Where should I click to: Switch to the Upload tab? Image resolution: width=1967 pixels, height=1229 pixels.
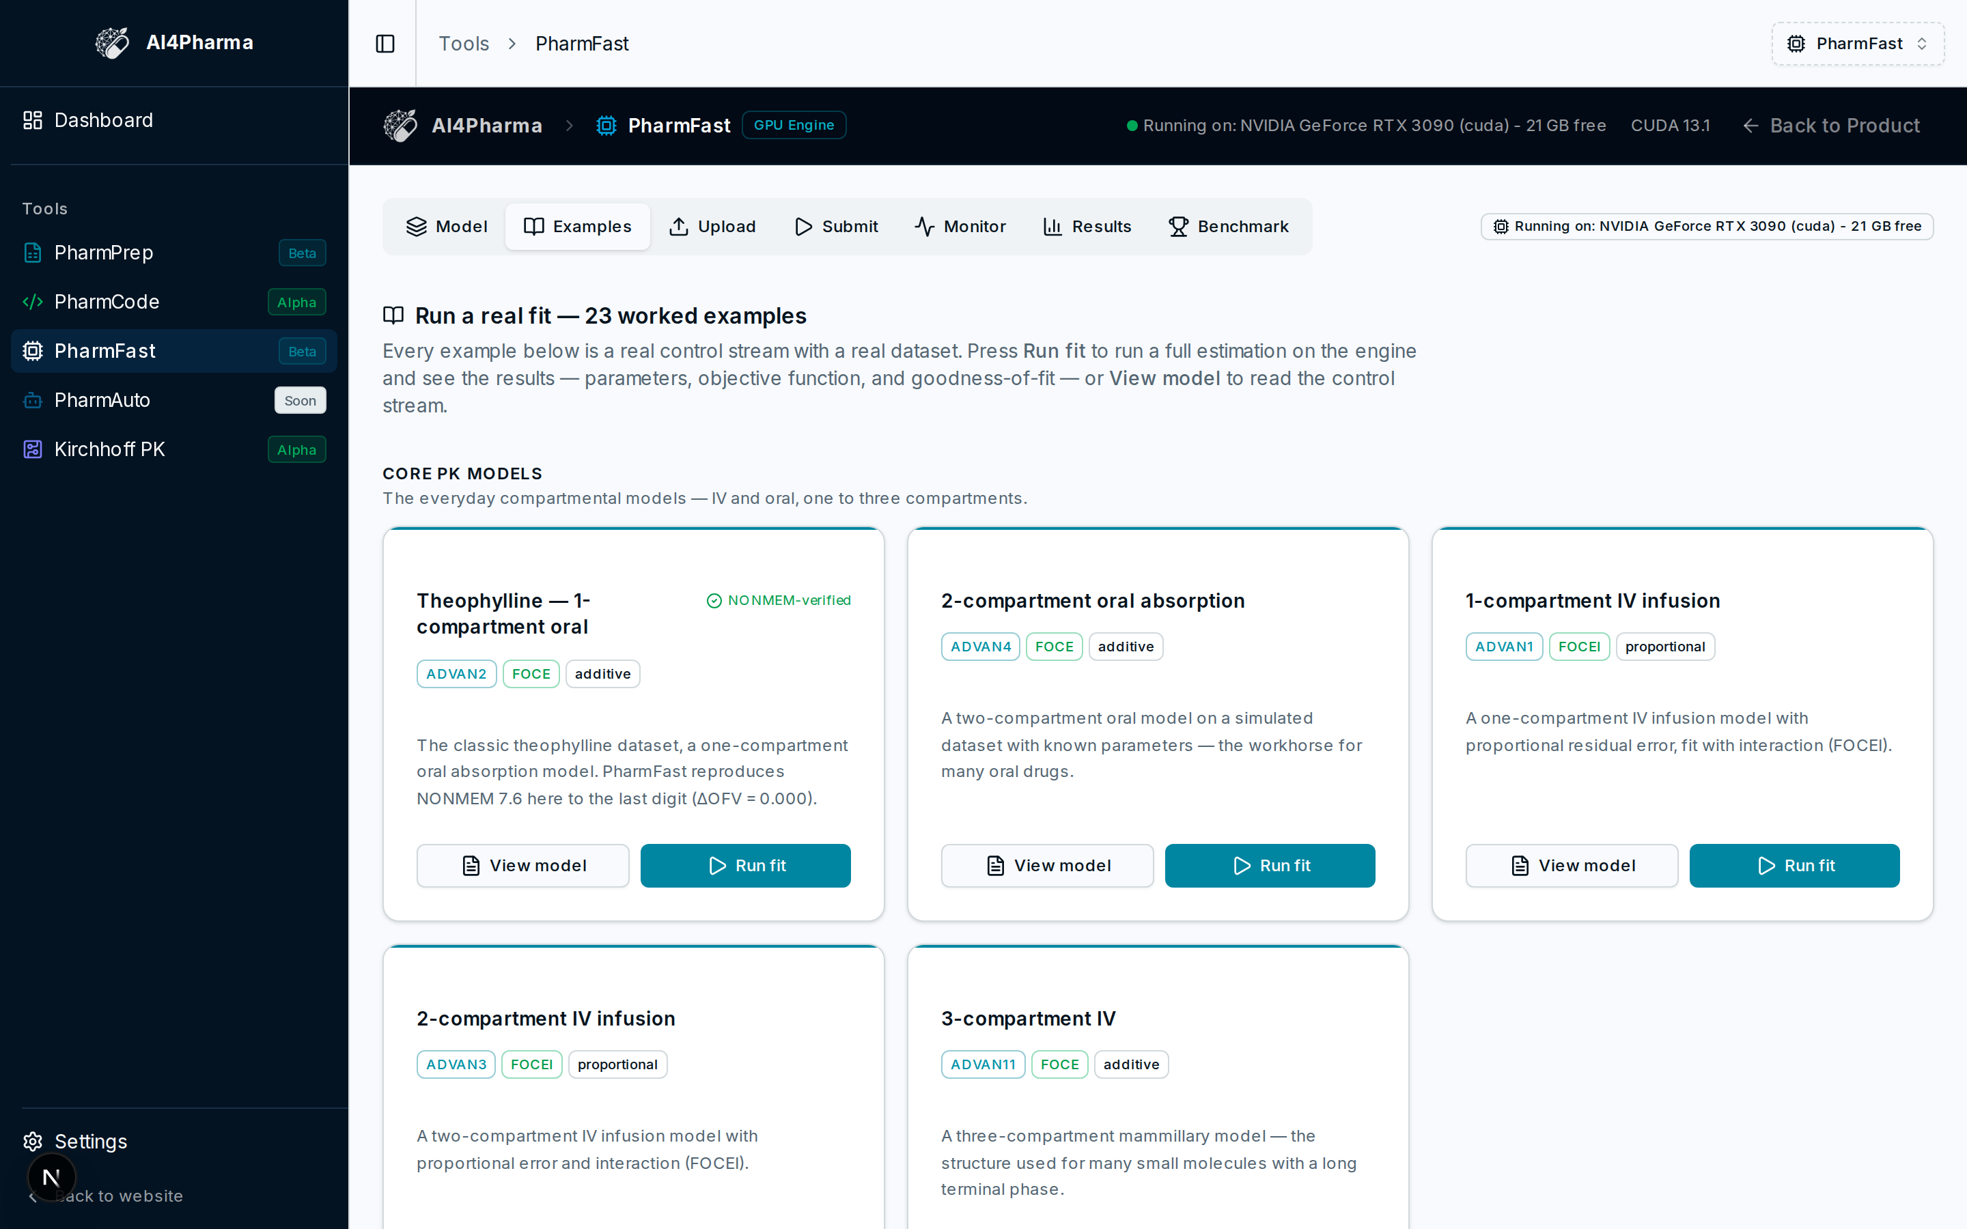click(712, 227)
